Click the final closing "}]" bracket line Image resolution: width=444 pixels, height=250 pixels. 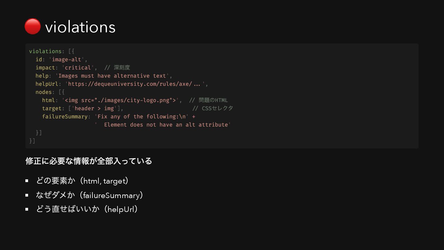click(32, 141)
